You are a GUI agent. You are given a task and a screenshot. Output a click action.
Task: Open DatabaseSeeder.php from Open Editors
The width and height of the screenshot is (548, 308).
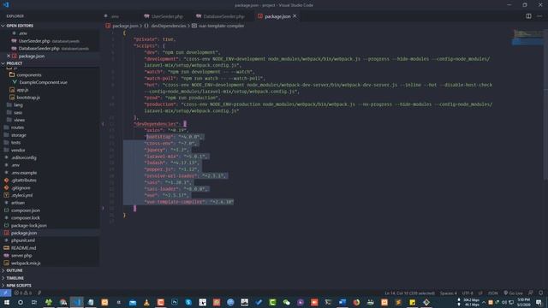[x=39, y=49]
